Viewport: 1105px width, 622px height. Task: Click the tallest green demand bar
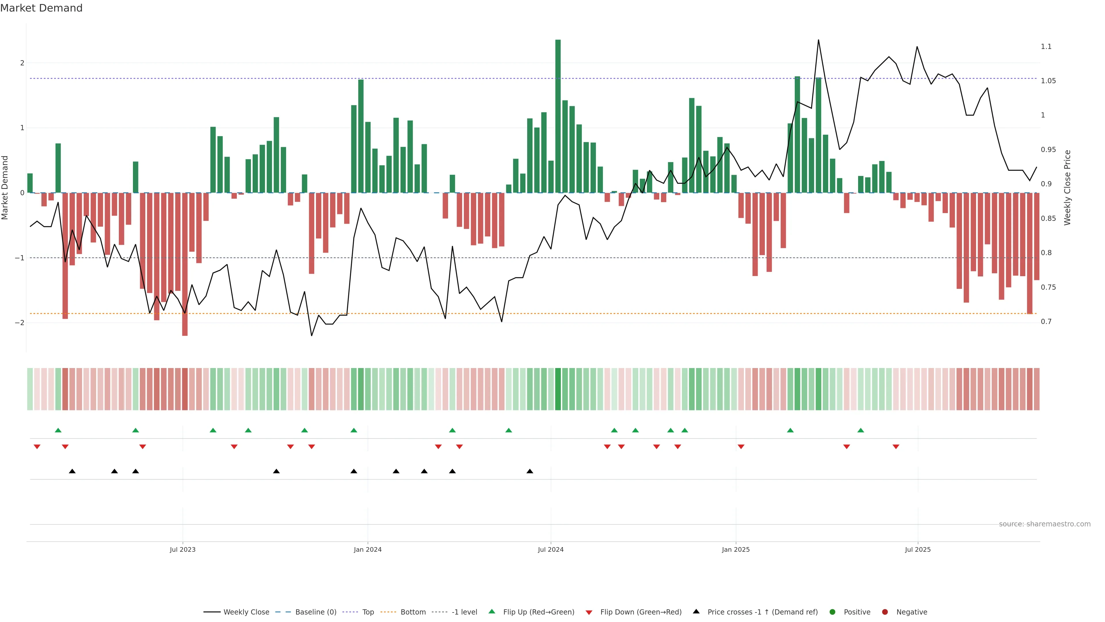pos(558,116)
